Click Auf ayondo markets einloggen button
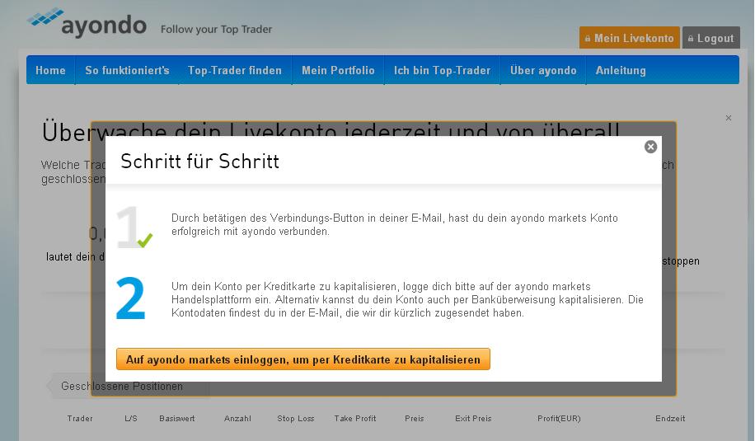 (303, 359)
